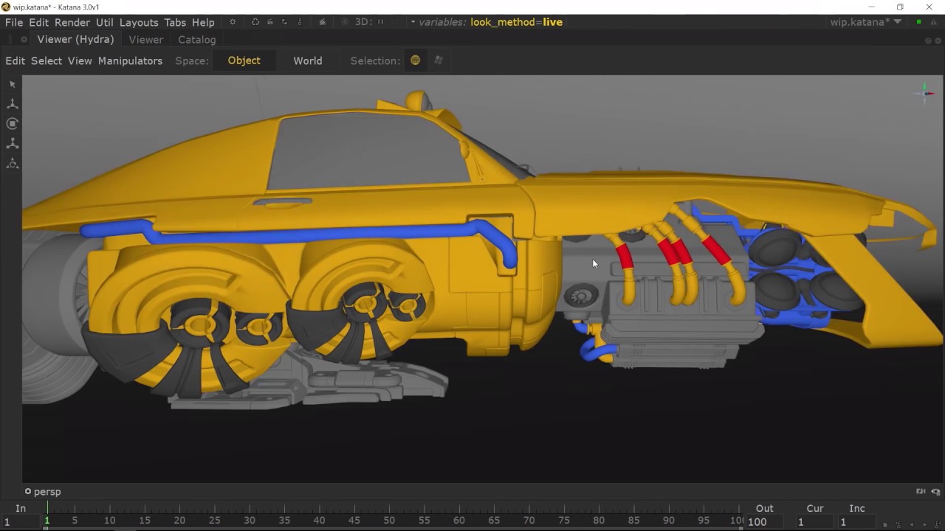Select the arrow selection tool in viewer sidebar

coord(13,85)
